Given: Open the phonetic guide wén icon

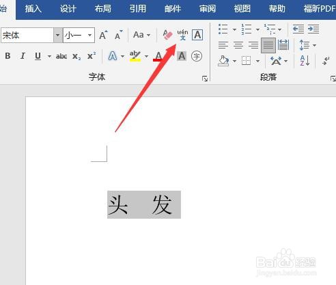Looking at the screenshot, I should [182, 35].
